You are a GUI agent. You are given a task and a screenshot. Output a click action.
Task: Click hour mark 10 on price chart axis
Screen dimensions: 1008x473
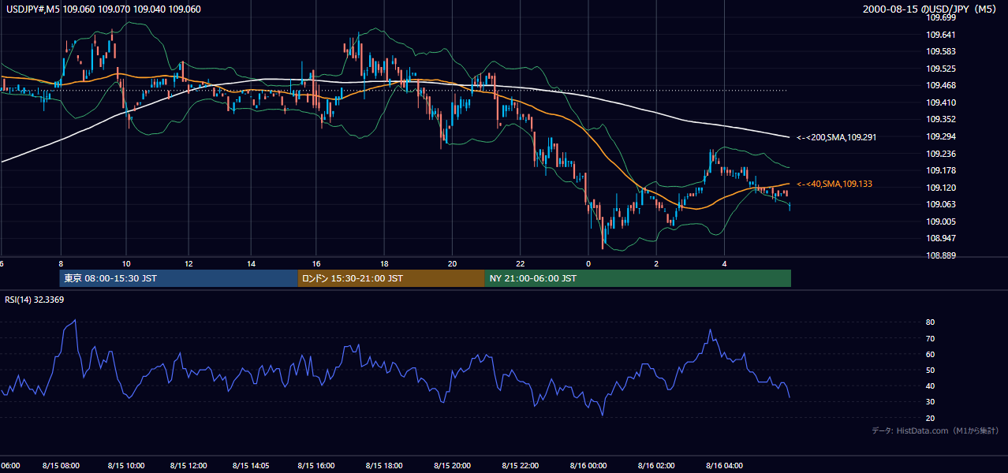tap(126, 263)
